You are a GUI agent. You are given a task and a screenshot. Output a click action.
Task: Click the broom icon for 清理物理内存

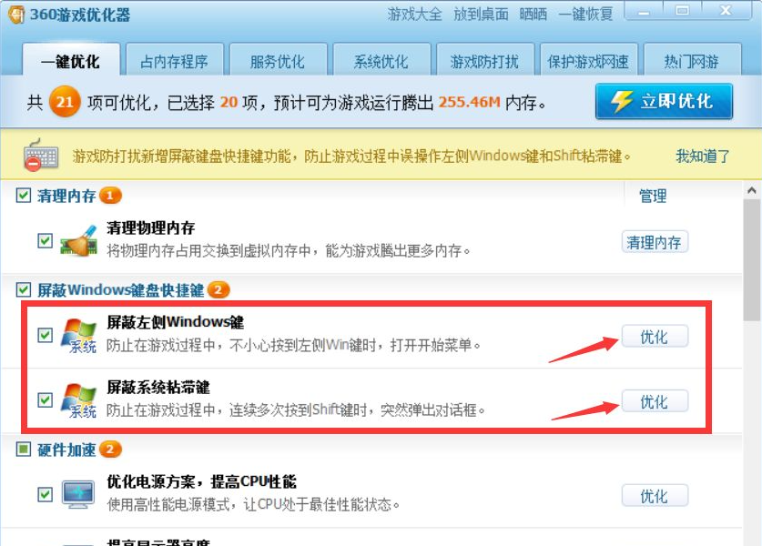(x=78, y=240)
